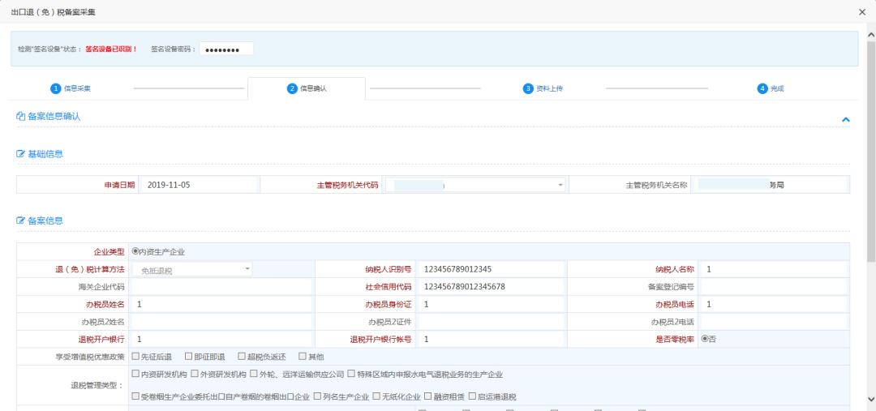This screenshot has height=411, width=876.
Task: Click the 基础信息 edit icon
Action: point(21,154)
